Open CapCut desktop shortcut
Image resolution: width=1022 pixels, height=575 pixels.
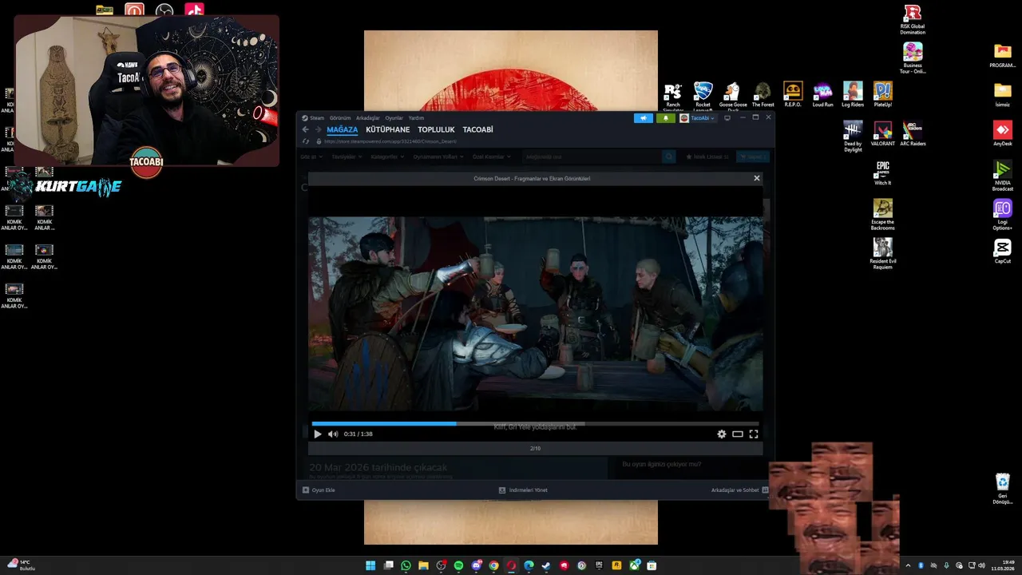point(1003,252)
